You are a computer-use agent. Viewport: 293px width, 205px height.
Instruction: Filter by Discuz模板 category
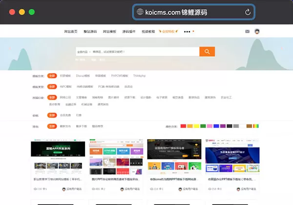pyautogui.click(x=83, y=76)
